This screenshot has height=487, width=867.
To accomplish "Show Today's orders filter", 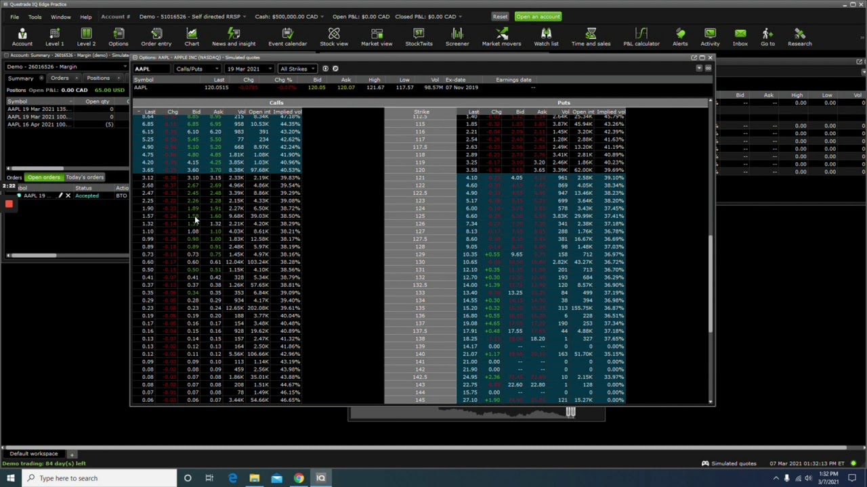I will (85, 177).
